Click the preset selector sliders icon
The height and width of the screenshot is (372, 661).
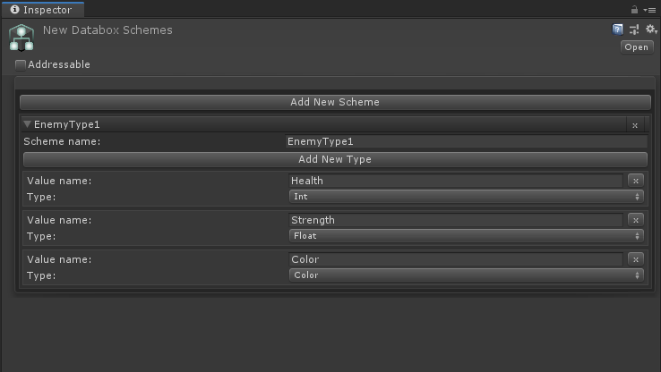[634, 30]
